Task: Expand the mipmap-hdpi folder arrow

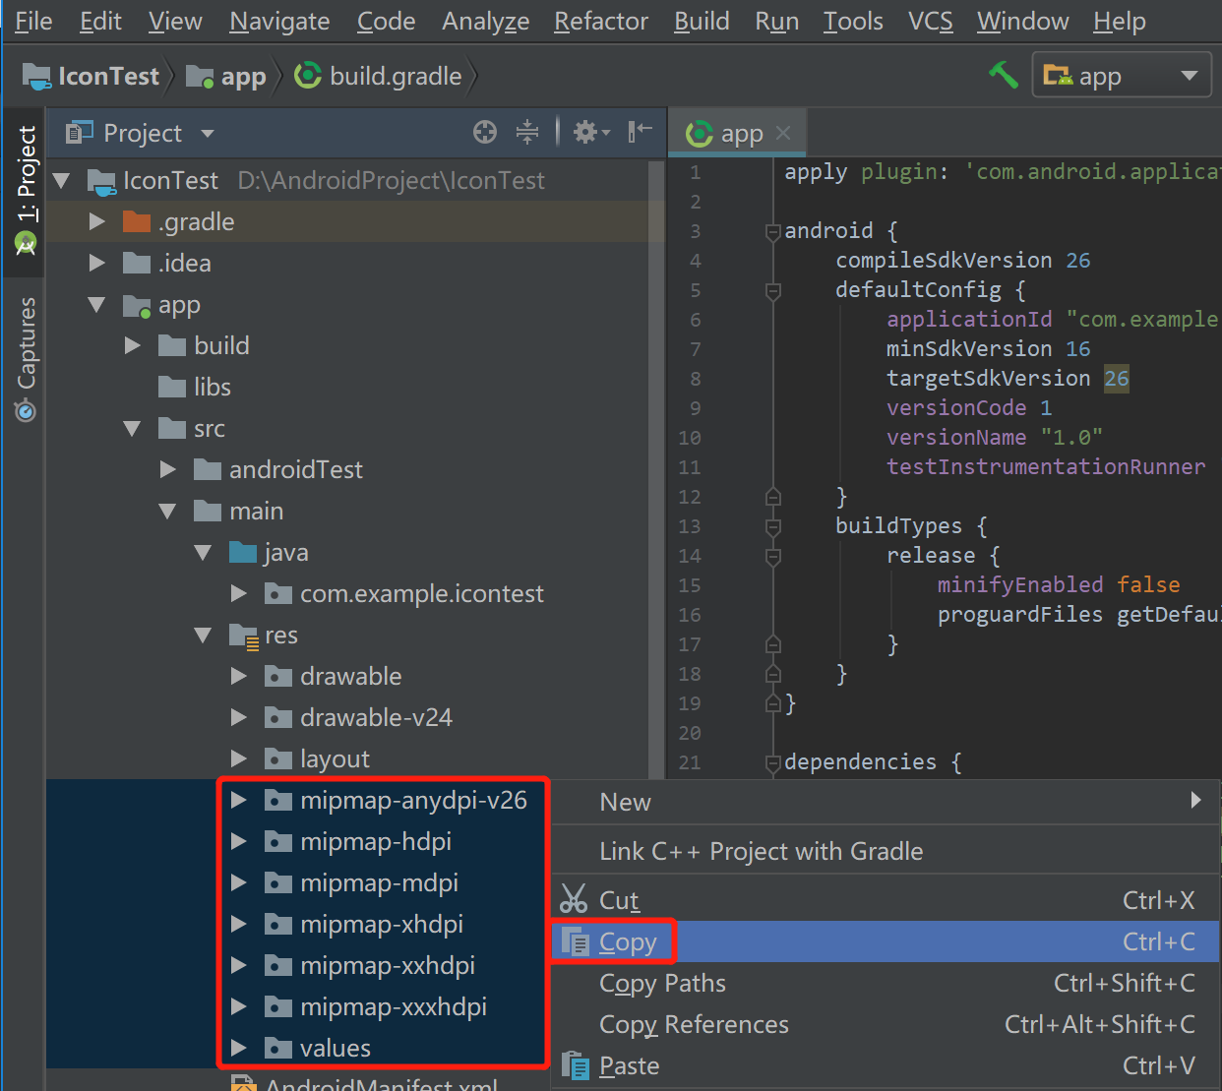Action: pos(238,841)
